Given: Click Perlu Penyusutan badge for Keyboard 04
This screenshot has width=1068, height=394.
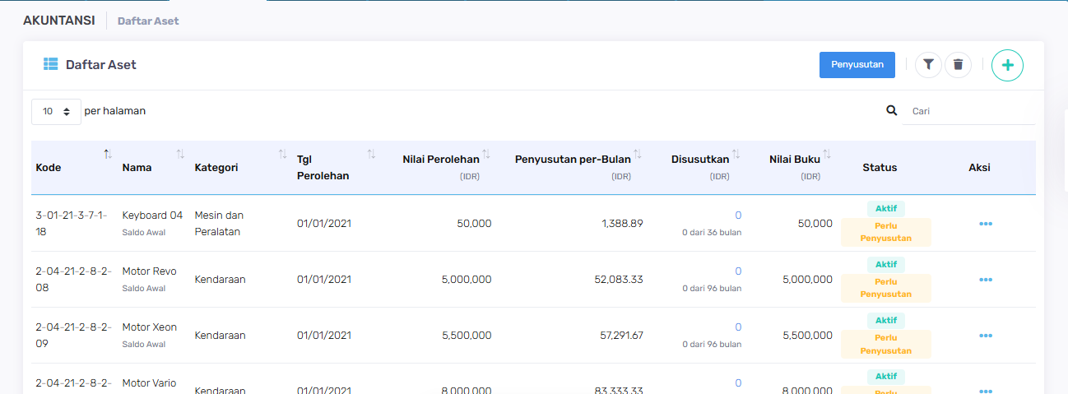Looking at the screenshot, I should 886,232.
